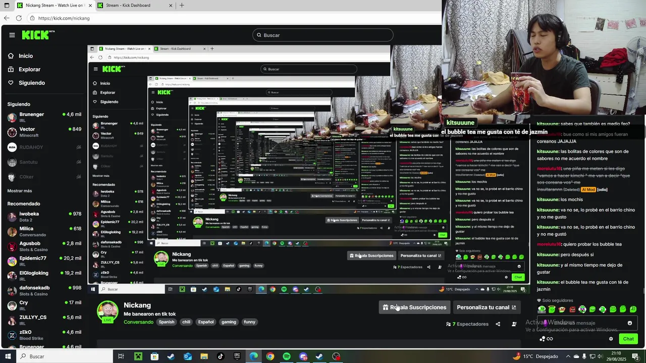Click the 7 Espectadores viewer count
Screen dimensions: 646x363
[467, 324]
